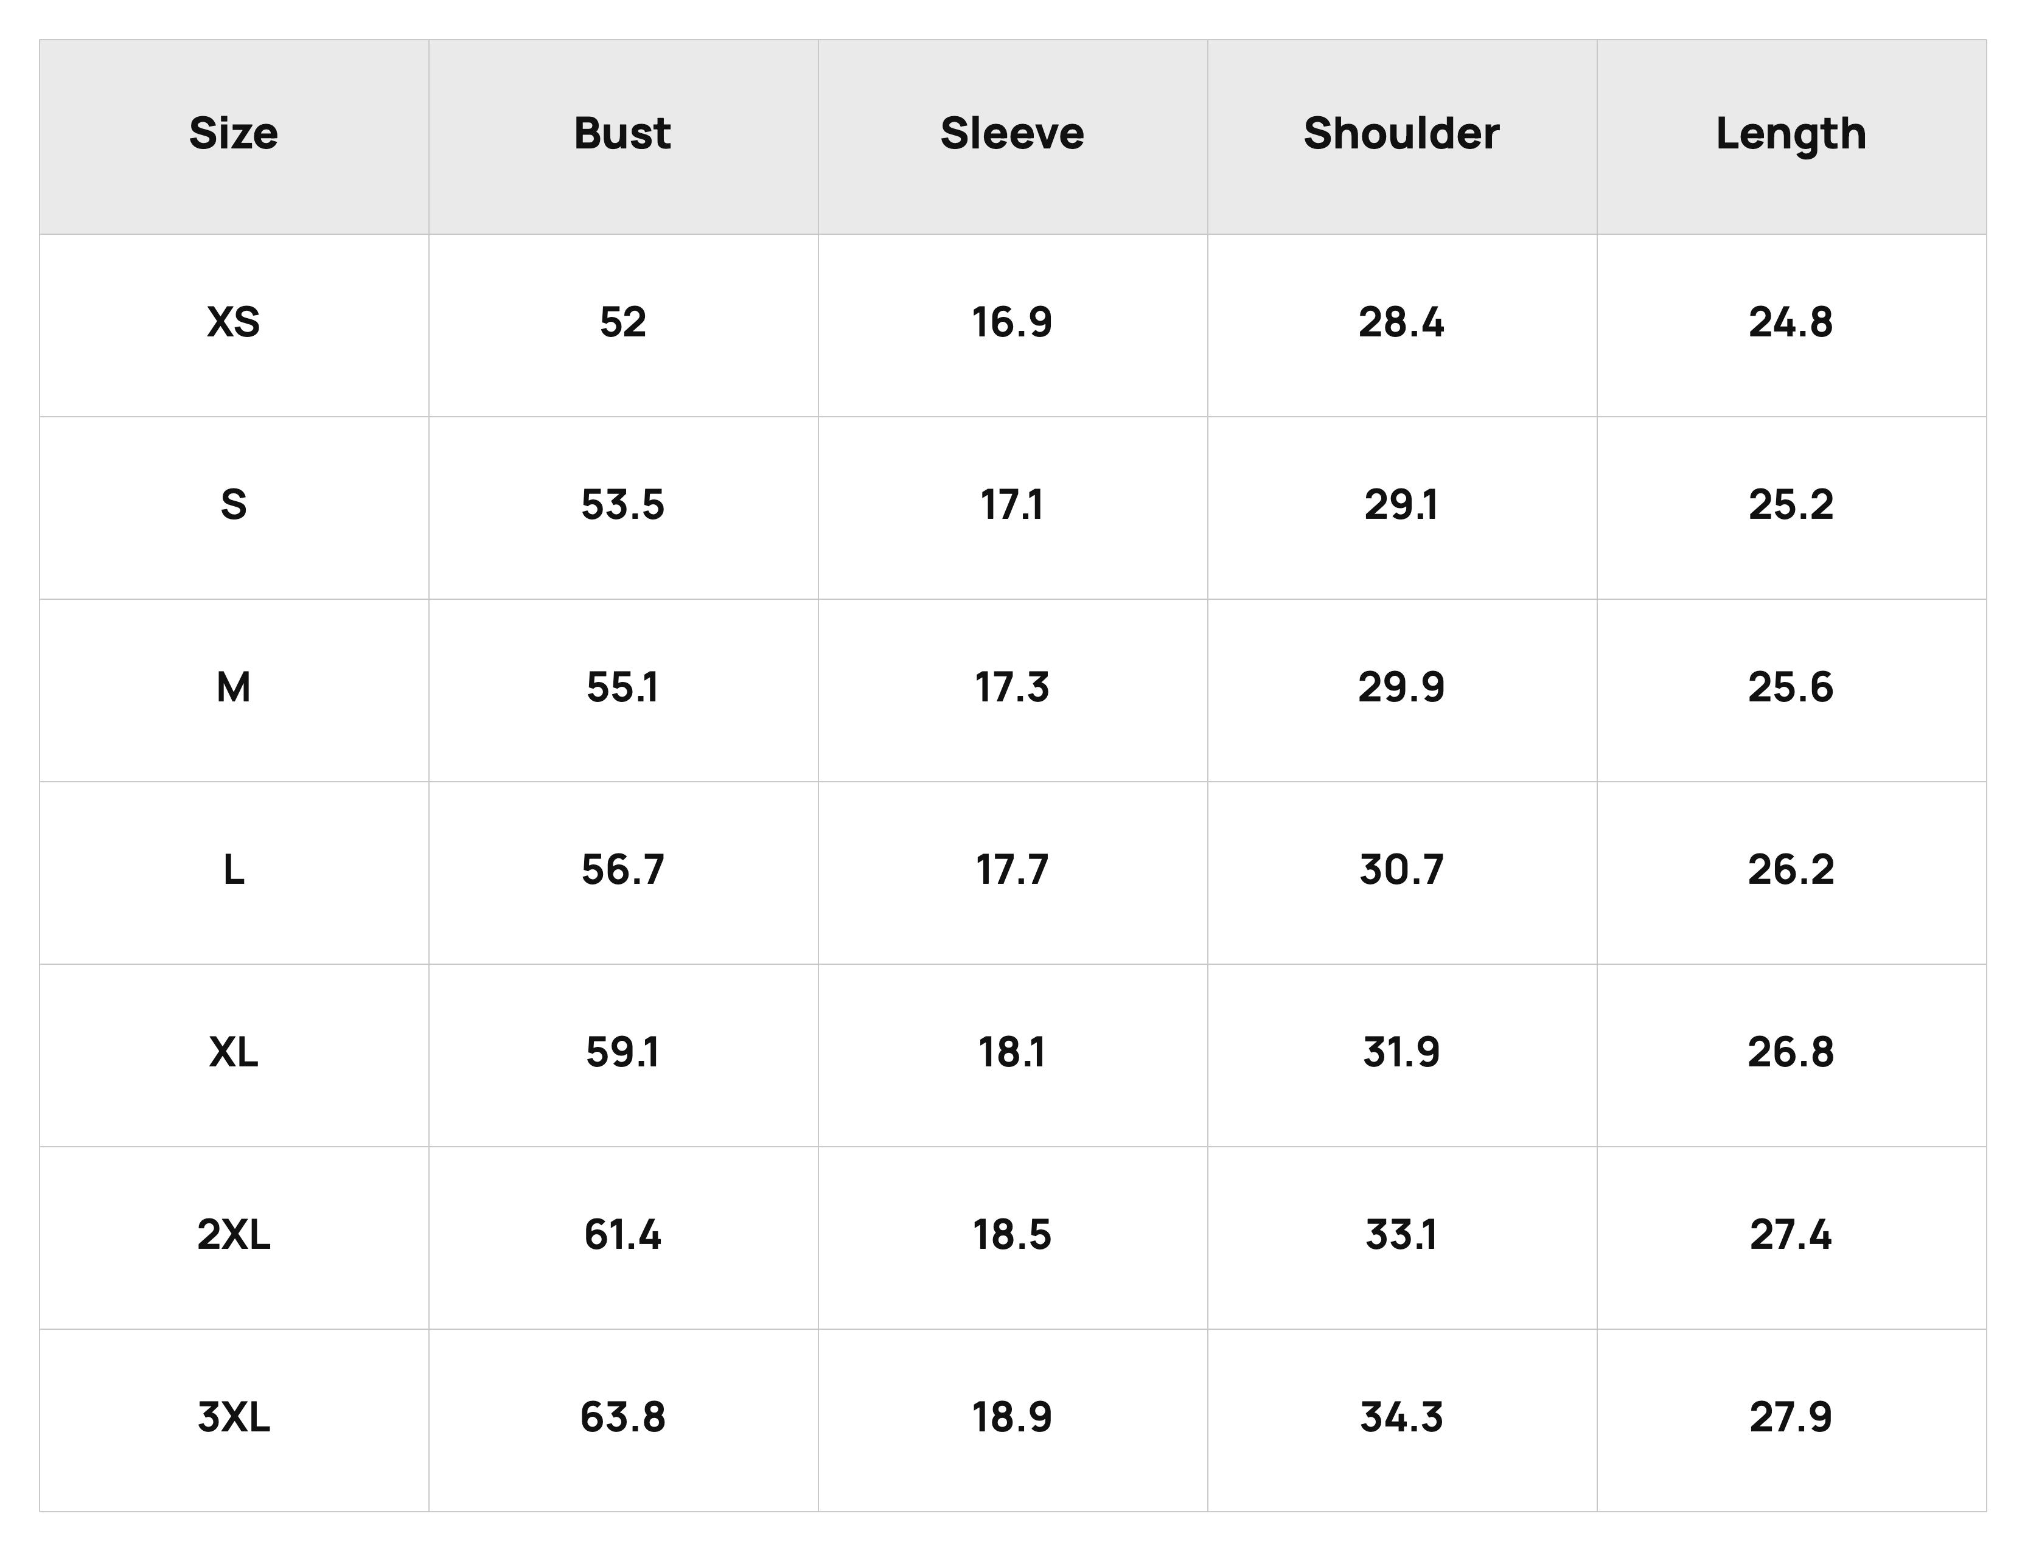Select the M size row label
Image resolution: width=2025 pixels, height=1550 pixels.
point(234,688)
